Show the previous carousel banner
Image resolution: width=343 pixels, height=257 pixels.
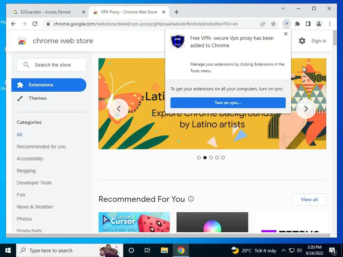(x=119, y=109)
